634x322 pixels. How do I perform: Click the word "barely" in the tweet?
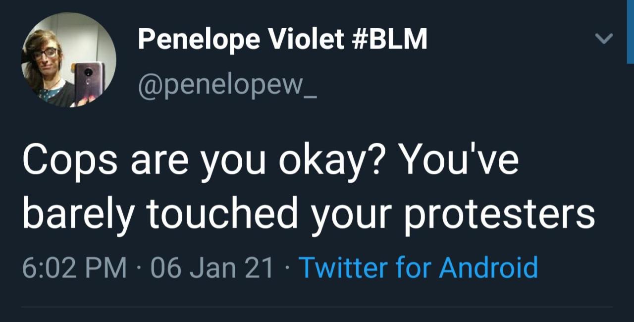coord(77,214)
